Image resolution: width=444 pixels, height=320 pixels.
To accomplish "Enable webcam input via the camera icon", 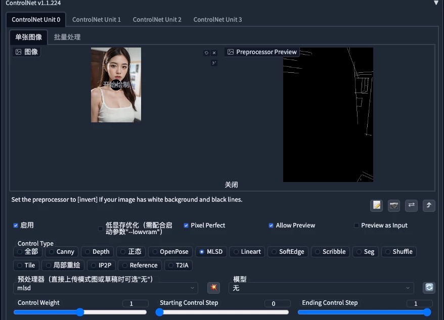I will point(394,206).
